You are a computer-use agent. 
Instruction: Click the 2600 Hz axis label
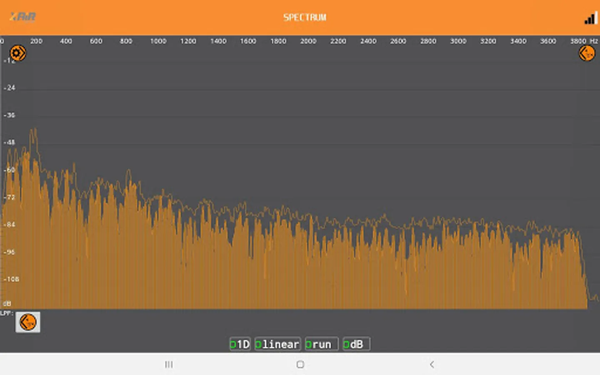[x=398, y=41]
